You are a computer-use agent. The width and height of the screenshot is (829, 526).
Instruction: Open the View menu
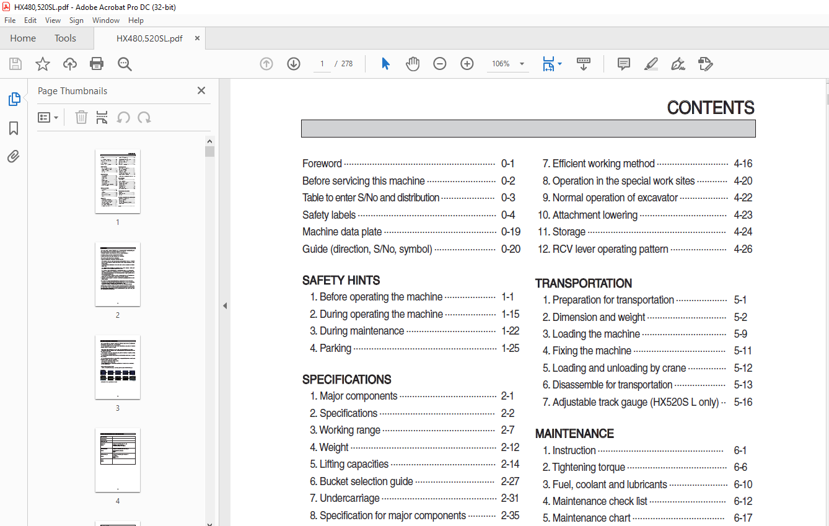click(53, 20)
